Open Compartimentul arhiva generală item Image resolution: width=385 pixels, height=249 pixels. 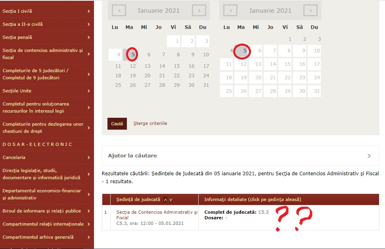tap(38, 237)
